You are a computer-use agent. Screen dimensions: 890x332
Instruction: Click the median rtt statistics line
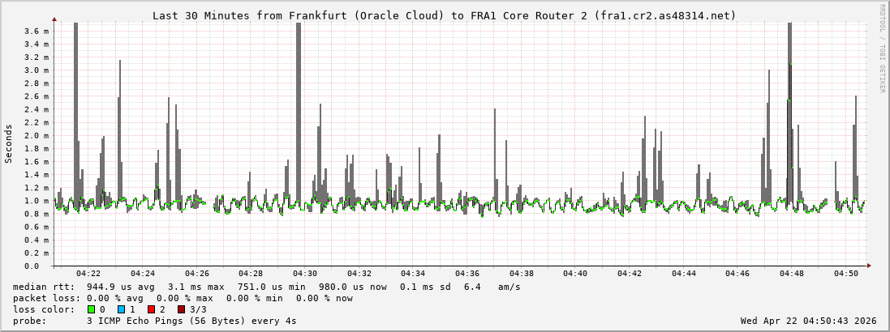pyautogui.click(x=267, y=287)
